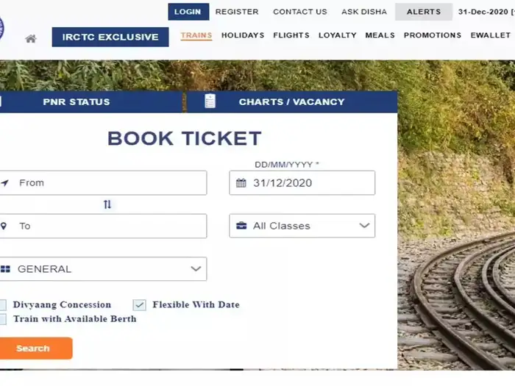515x386 pixels.
Task: Open the HOLIDAYS menu
Action: point(243,35)
